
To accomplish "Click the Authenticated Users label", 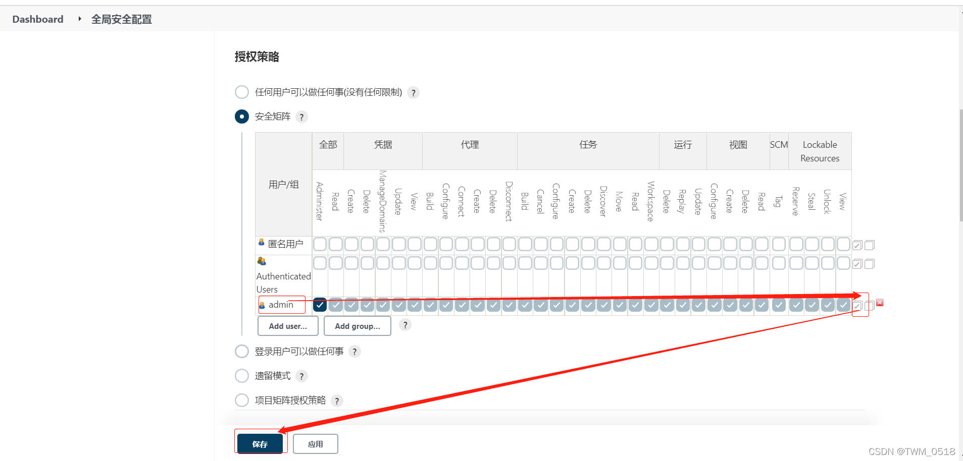I will 283,282.
